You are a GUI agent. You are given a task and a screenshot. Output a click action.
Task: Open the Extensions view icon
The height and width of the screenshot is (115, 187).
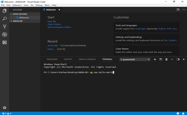(x=5, y=43)
